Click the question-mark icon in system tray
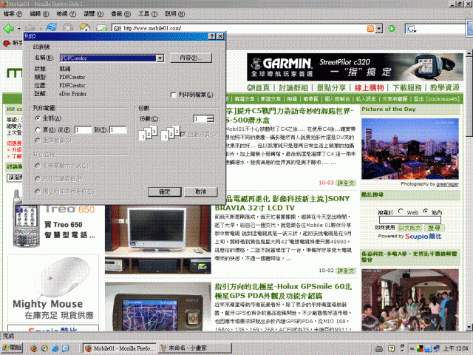Screen dimensions: 473x355 [391, 348]
